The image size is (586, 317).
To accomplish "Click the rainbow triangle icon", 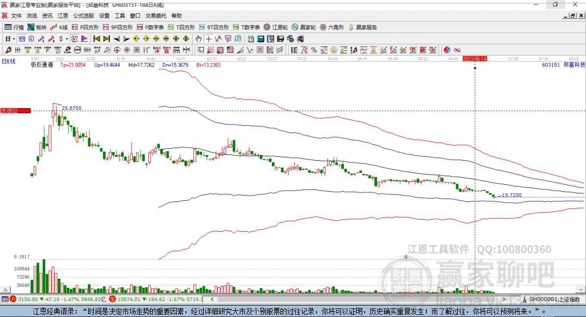I will (85, 39).
